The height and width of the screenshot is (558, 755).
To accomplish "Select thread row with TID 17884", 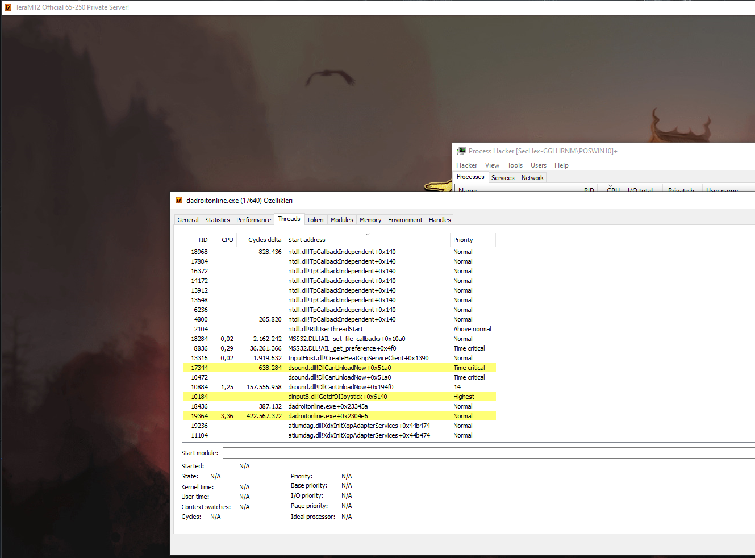I will tap(339, 261).
